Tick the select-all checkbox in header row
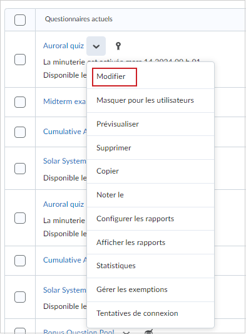This screenshot has height=334, width=246. pyautogui.click(x=20, y=20)
